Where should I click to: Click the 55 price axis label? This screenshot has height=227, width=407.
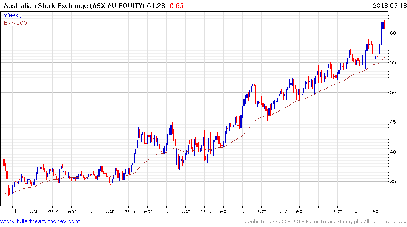point(393,62)
